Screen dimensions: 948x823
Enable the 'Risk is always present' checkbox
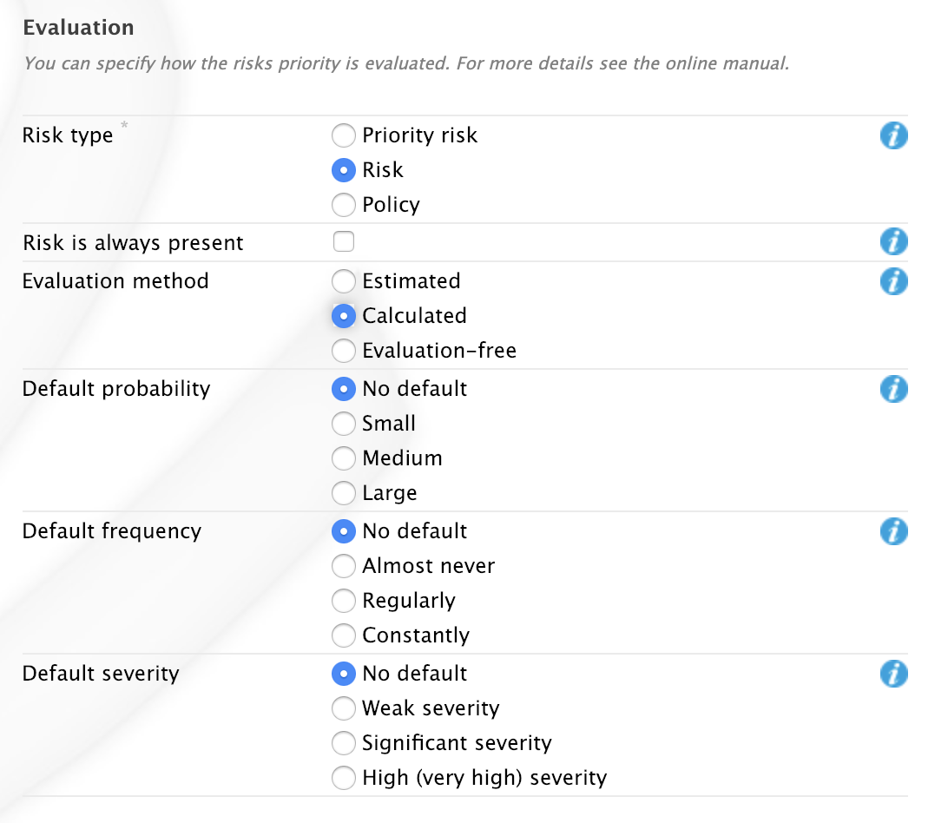344,242
